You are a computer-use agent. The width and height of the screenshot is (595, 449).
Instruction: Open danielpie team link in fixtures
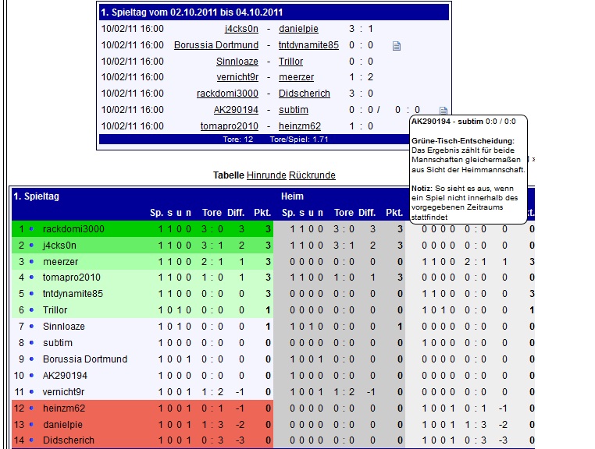pyautogui.click(x=298, y=29)
